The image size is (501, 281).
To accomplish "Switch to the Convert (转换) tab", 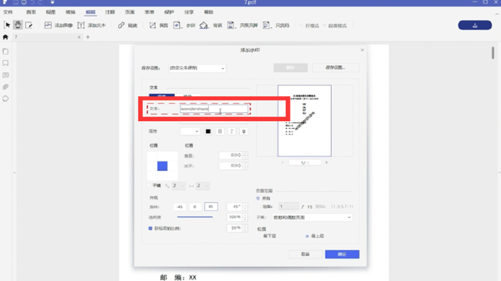I will (70, 12).
